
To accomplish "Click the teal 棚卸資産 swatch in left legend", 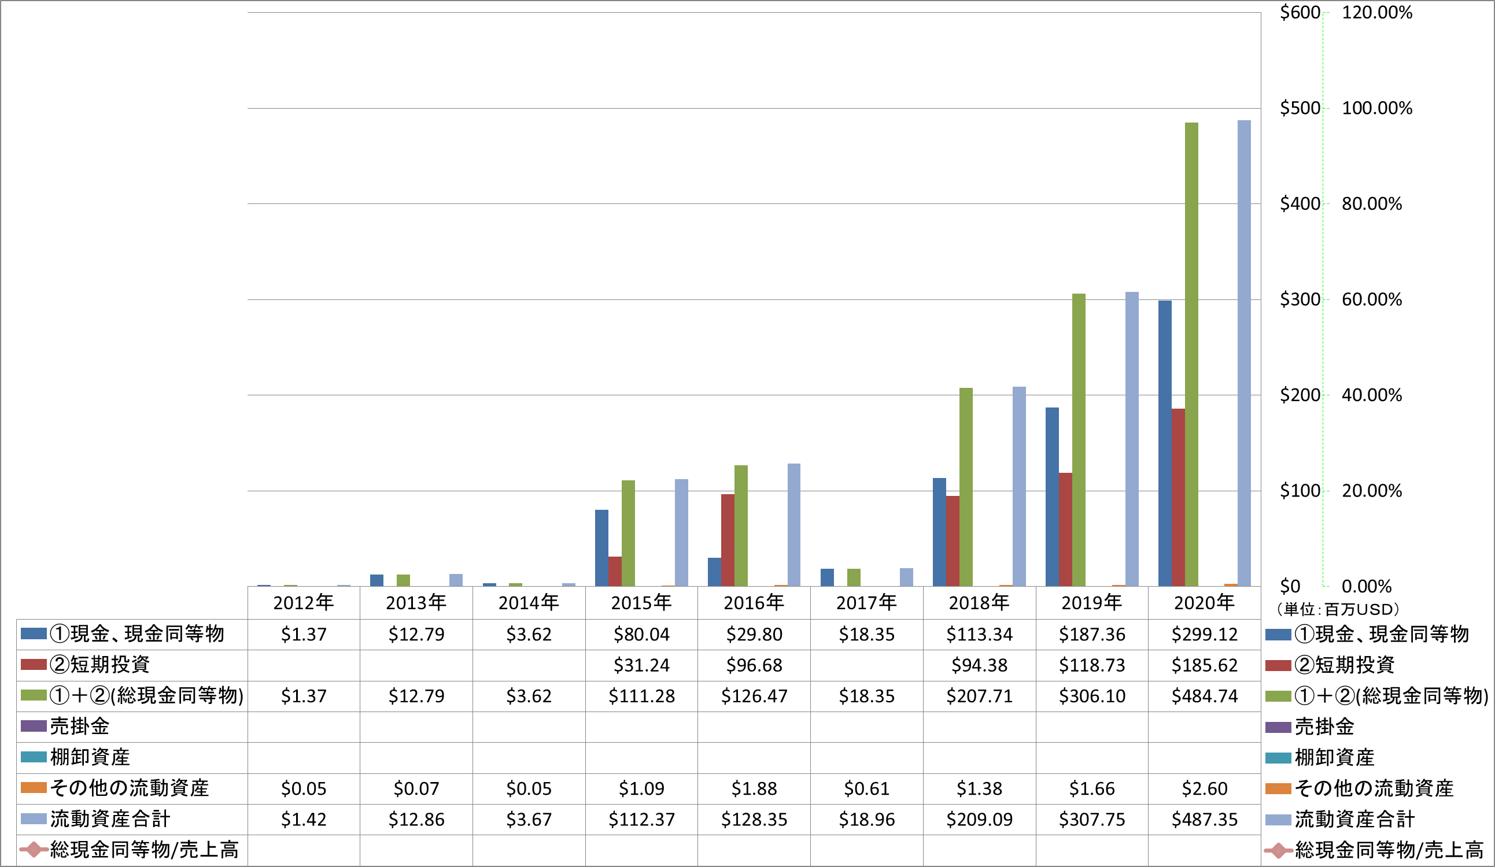I will (33, 757).
